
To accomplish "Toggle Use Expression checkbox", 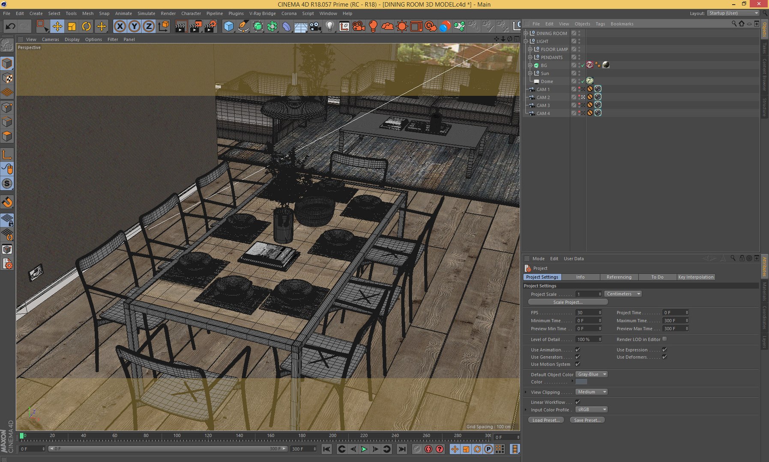I will pos(664,349).
